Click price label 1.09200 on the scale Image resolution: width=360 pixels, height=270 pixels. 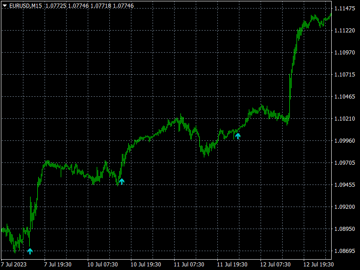point(345,207)
